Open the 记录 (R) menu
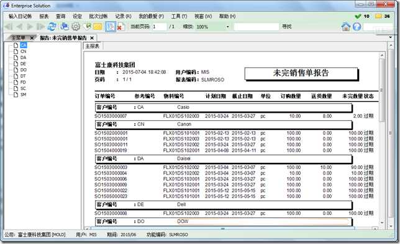Image resolution: width=400 pixels, height=244 pixels. coord(123,16)
